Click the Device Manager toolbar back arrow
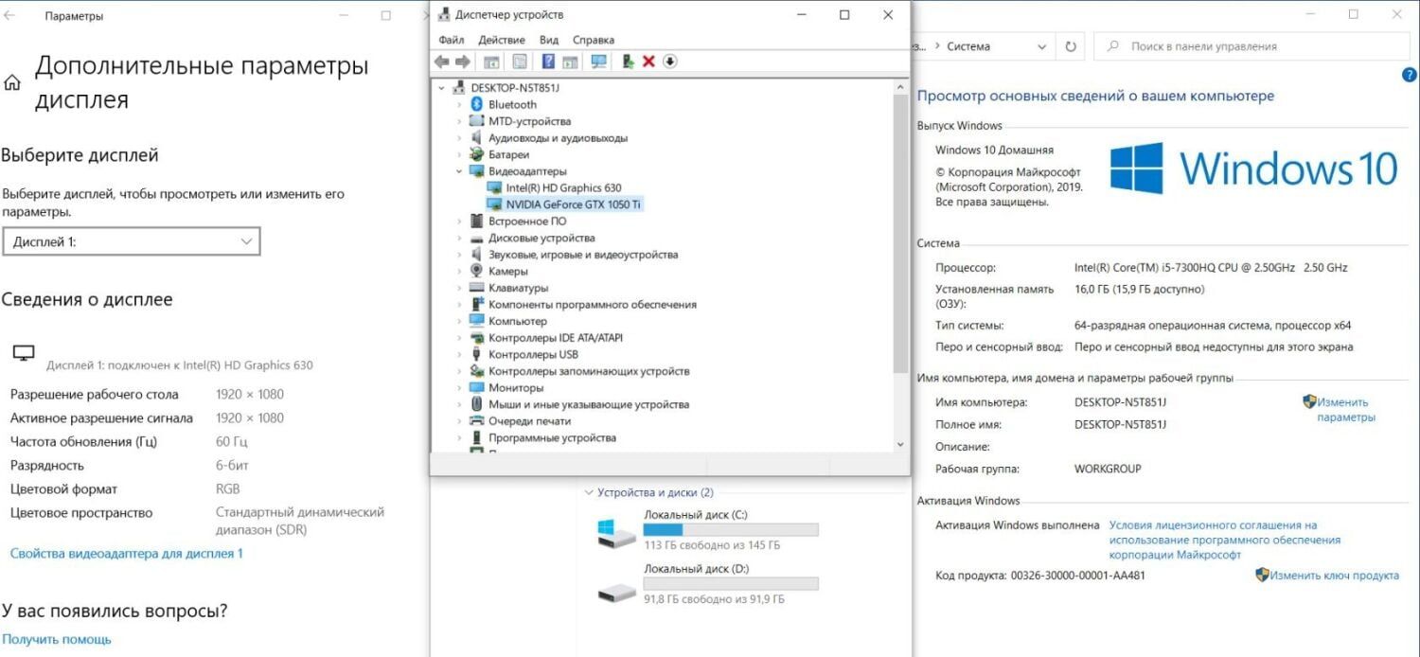This screenshot has height=657, width=1420. point(442,62)
